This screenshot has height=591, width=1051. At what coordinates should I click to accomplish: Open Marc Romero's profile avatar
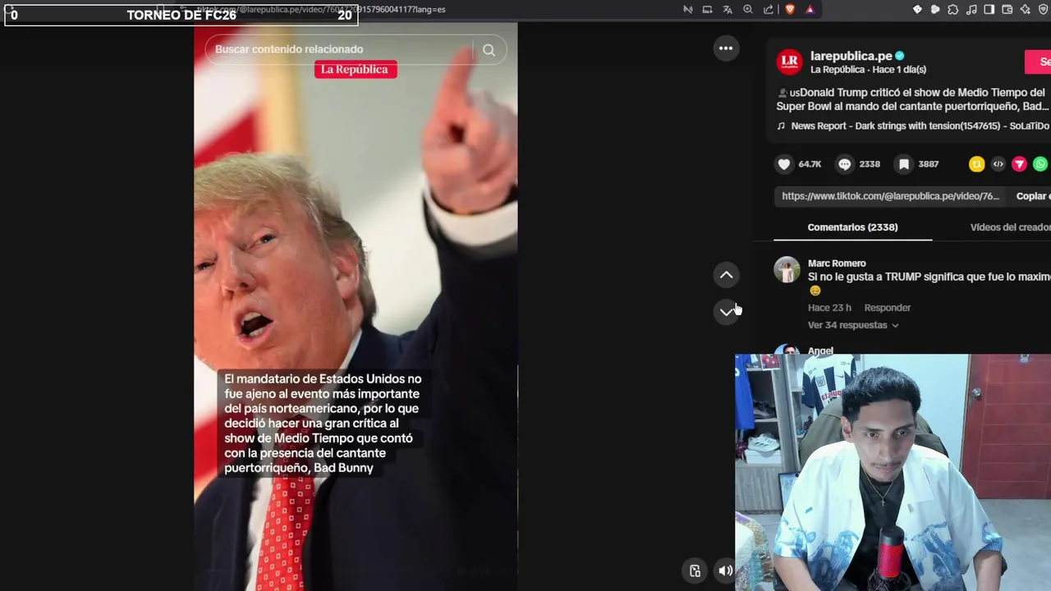click(787, 270)
